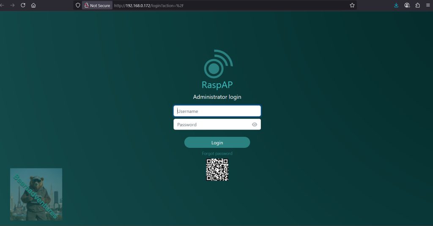Open the Forgot password link
The image size is (433, 226).
(x=217, y=153)
